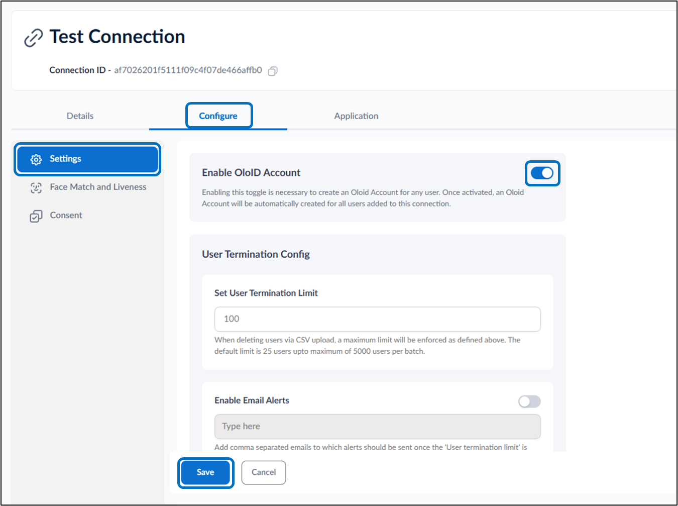This screenshot has height=506, width=678.
Task: Click the 'Enable OloID Account' heading
Action: (x=251, y=172)
